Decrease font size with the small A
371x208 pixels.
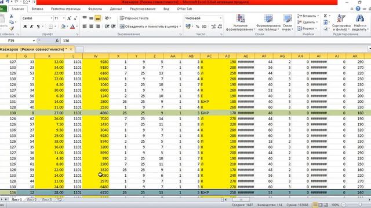coord(75,18)
